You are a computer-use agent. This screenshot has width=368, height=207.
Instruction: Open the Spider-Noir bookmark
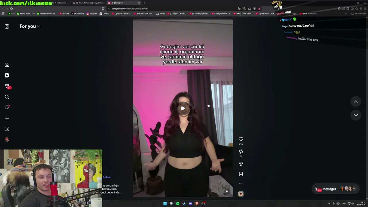click(265, 14)
